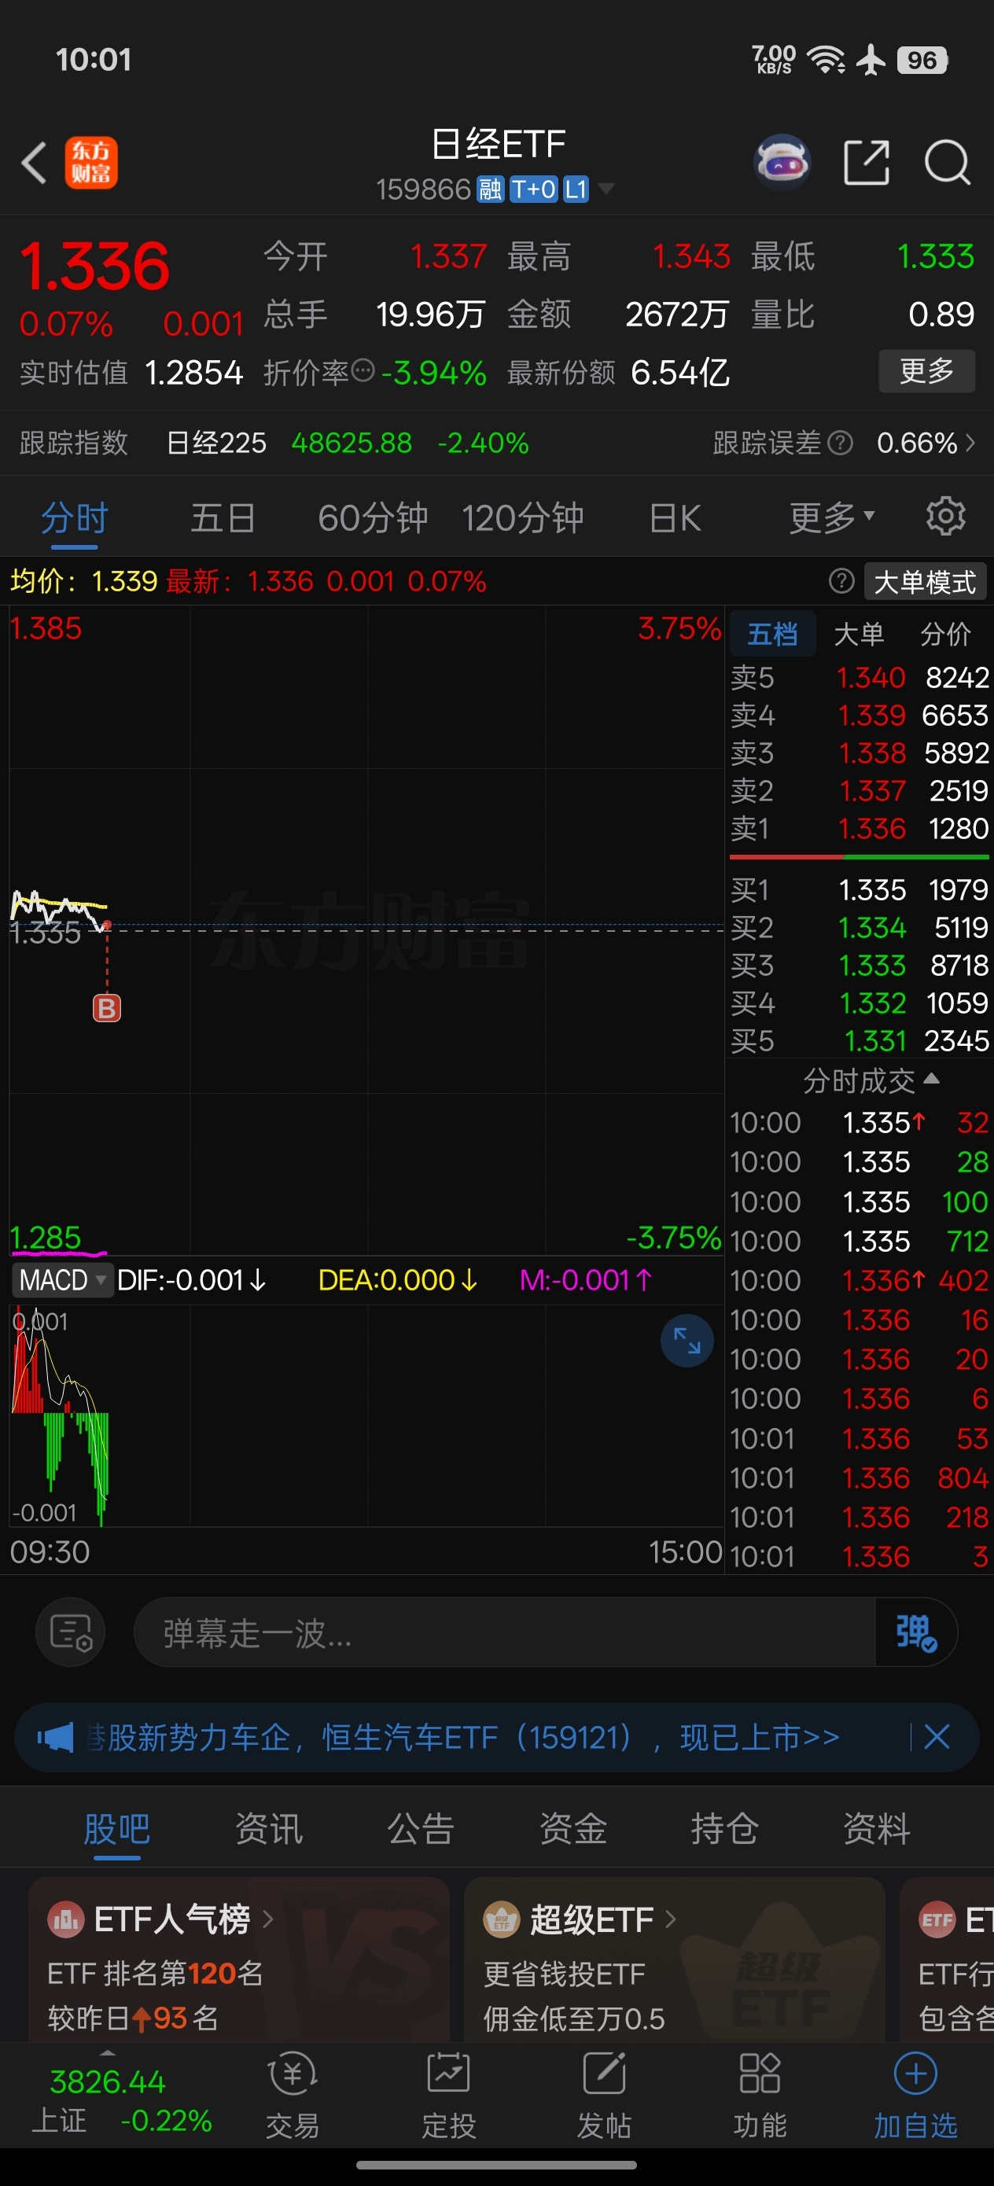Switch to 五日 chart tab
The image size is (994, 2186).
[x=223, y=517]
